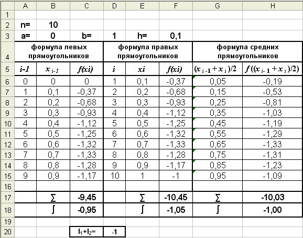The width and height of the screenshot is (303, 238).
Task: Click the 'f((x i-1 + x i)/2)' heading cell
Action: 273,69
